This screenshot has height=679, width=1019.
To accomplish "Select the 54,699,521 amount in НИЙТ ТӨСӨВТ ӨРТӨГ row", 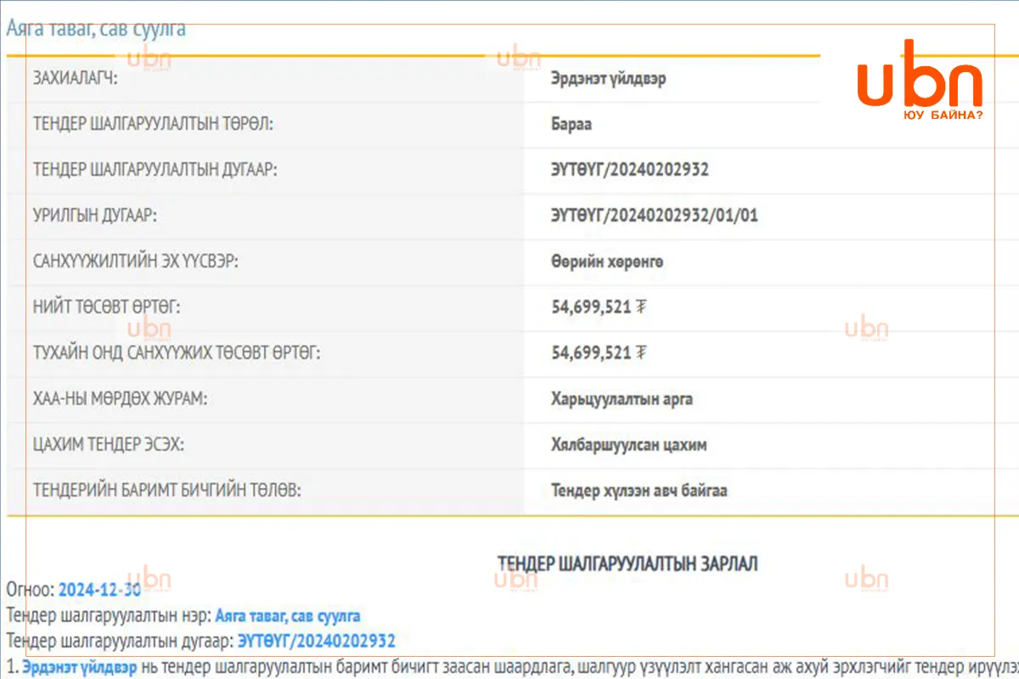I will pos(599,307).
